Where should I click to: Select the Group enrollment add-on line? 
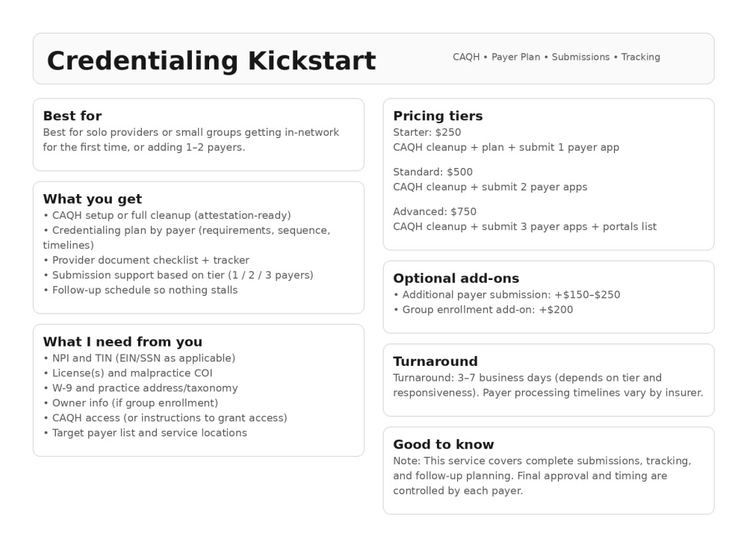click(x=483, y=310)
